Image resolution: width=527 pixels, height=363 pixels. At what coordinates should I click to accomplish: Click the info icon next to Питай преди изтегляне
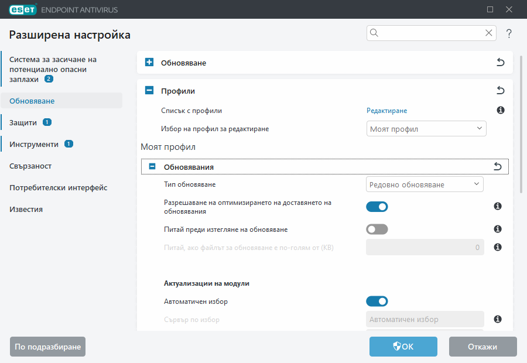pos(497,229)
